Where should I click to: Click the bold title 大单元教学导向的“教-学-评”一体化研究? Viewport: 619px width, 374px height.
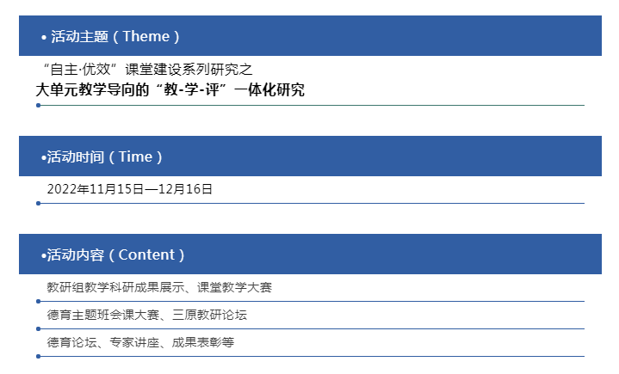[170, 90]
